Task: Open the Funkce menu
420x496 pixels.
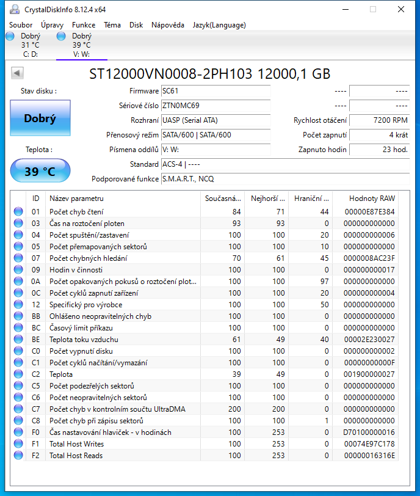Action: click(84, 25)
